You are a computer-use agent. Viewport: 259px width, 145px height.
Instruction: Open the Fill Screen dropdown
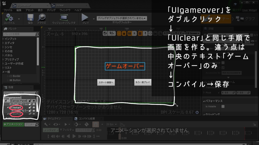192,33
